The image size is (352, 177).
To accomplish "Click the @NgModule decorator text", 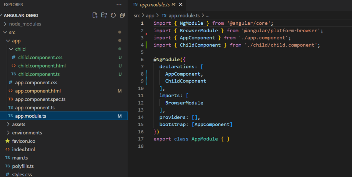I will [x=167, y=59].
